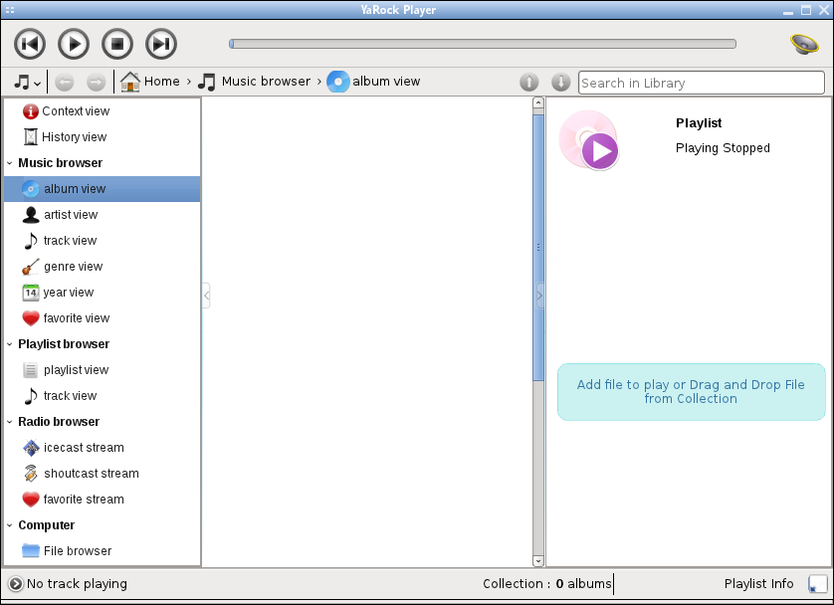The image size is (834, 605).
Task: Open track view under Music browser
Action: [103, 241]
